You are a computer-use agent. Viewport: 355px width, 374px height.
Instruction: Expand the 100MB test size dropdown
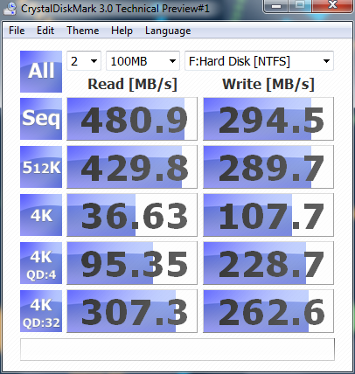(143, 61)
